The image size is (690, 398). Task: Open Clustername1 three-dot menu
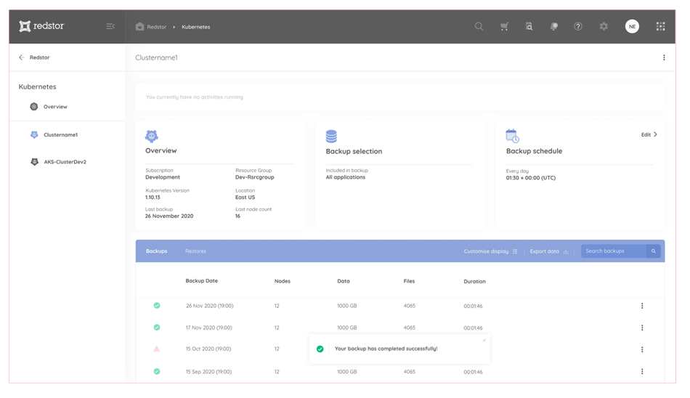coord(664,57)
